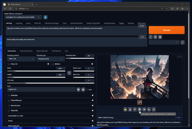
Task: Open the Extras tab
Action: (x=28, y=23)
